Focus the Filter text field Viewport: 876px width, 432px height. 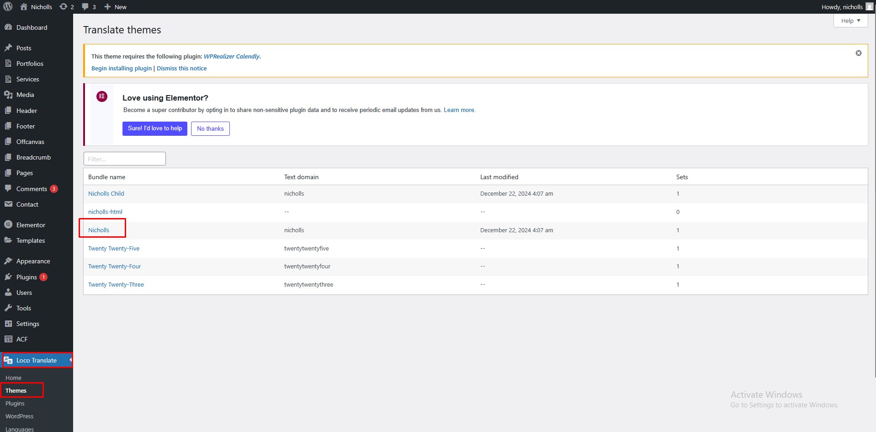125,159
